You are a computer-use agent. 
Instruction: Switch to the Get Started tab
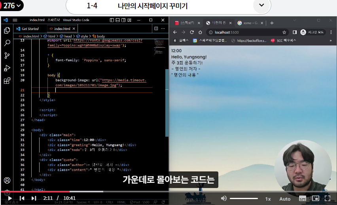[x=28, y=29]
